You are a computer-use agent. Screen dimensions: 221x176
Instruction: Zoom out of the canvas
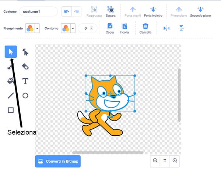tap(155, 160)
